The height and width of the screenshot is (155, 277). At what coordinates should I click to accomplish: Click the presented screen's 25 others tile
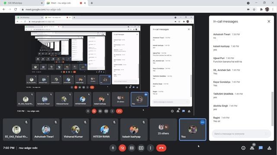(120, 99)
